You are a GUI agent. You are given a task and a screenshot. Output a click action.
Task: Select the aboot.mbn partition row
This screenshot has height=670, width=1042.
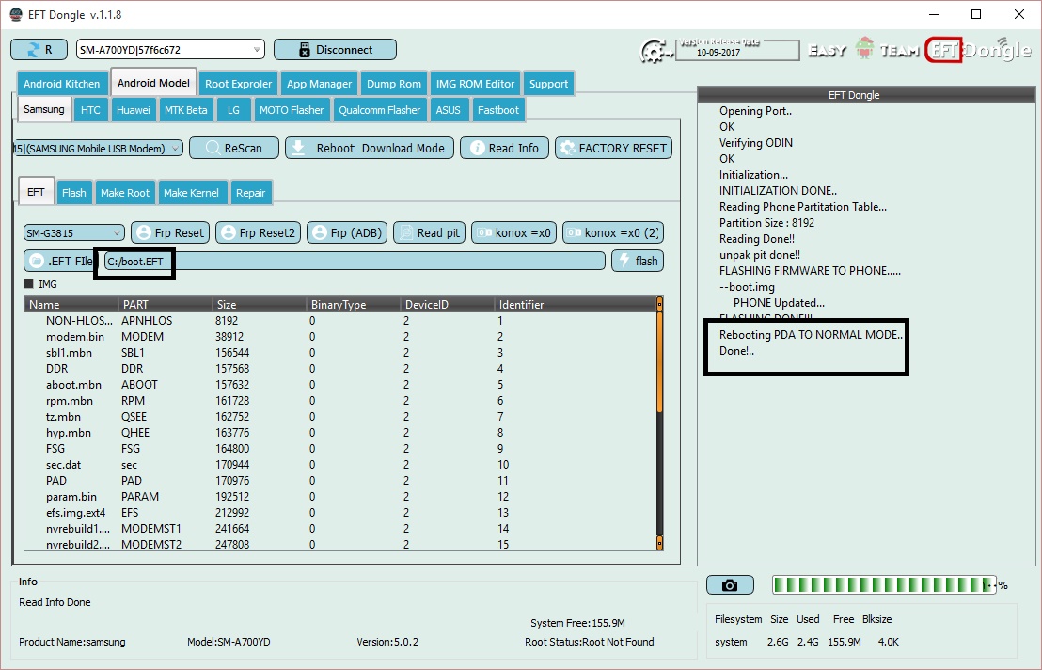pyautogui.click(x=340, y=384)
